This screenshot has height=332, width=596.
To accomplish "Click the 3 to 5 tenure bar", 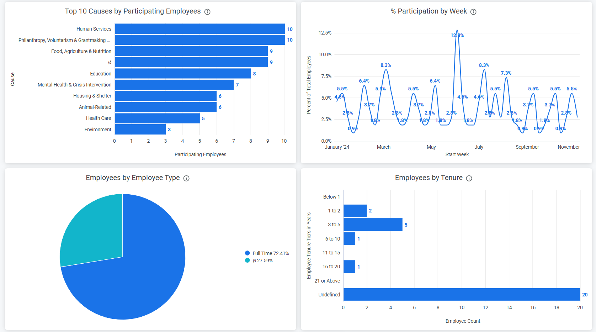I will point(373,225).
